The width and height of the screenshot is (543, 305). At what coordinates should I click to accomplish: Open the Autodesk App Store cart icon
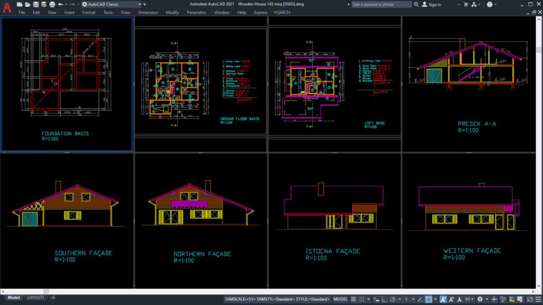tap(466, 4)
